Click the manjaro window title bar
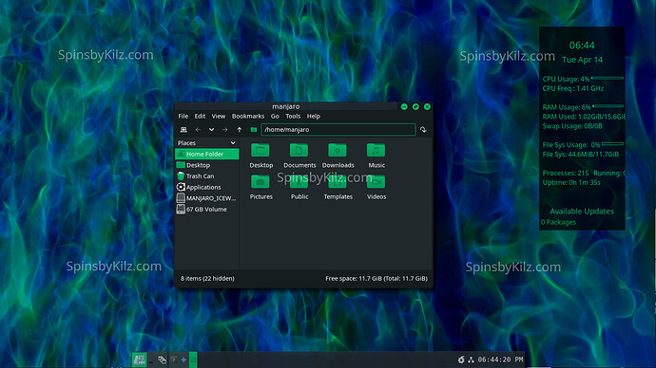The height and width of the screenshot is (368, 656). 286,106
